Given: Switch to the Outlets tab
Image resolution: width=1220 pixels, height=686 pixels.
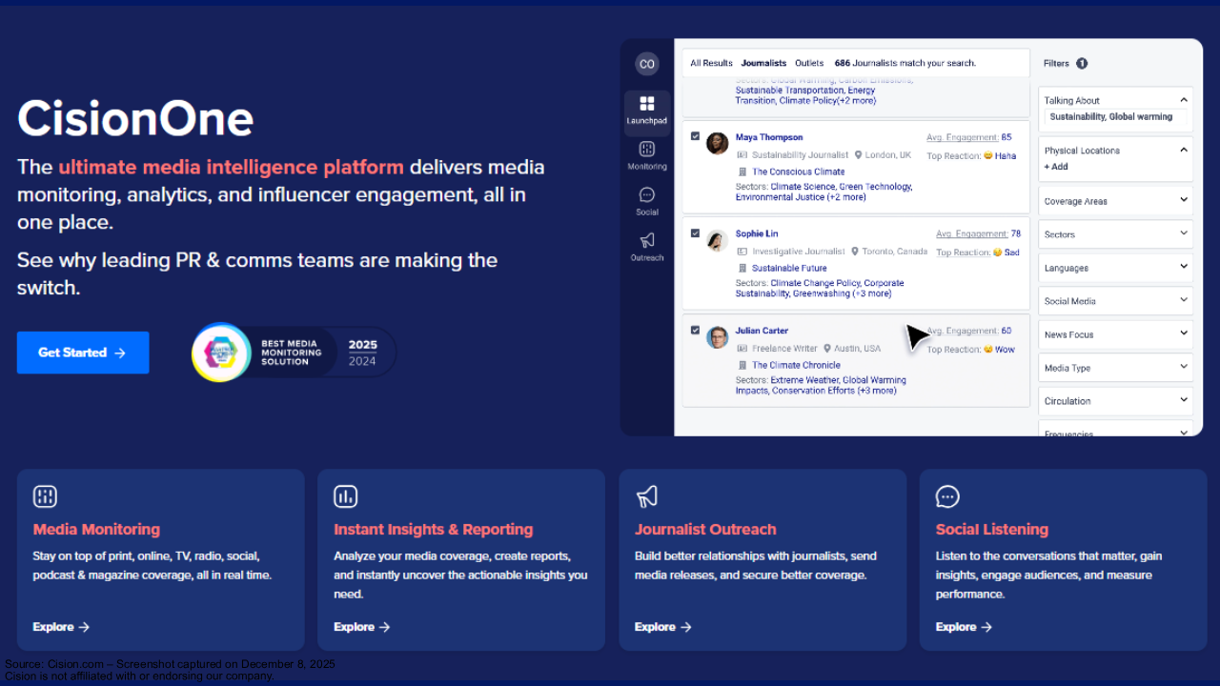Looking at the screenshot, I should tap(809, 64).
